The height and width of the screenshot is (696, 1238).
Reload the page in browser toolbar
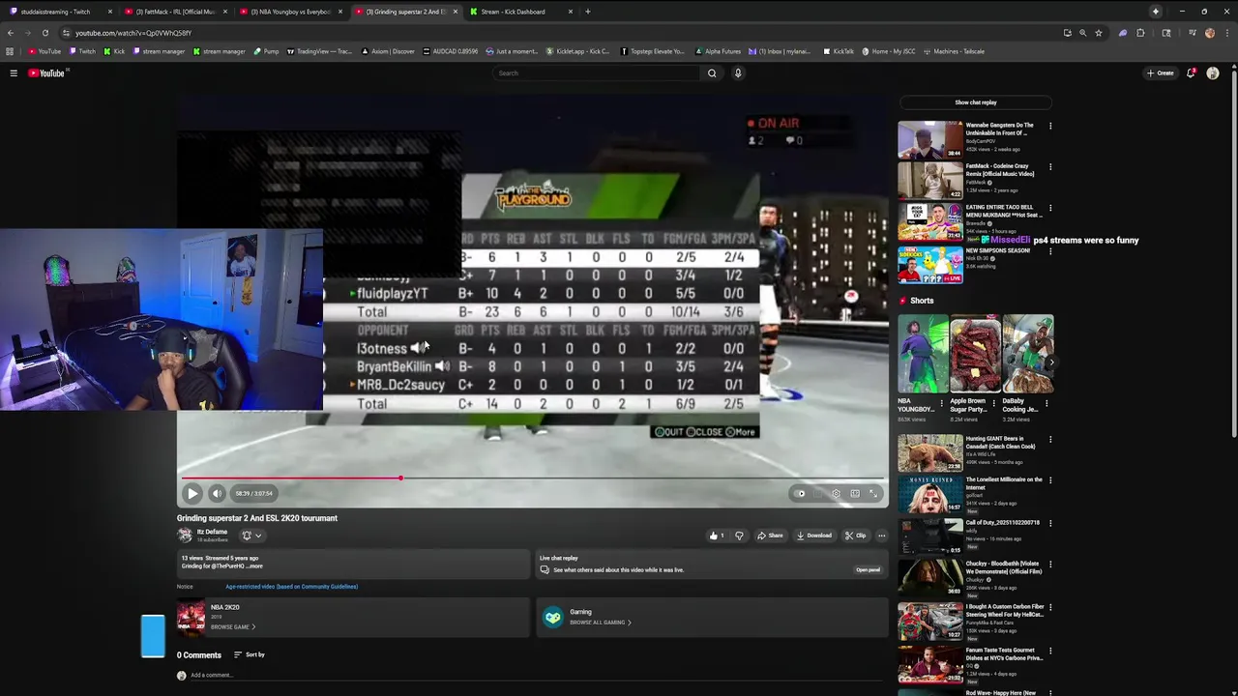[x=44, y=33]
